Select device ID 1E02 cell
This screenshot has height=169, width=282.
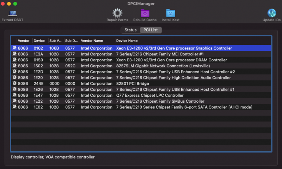tap(38, 107)
